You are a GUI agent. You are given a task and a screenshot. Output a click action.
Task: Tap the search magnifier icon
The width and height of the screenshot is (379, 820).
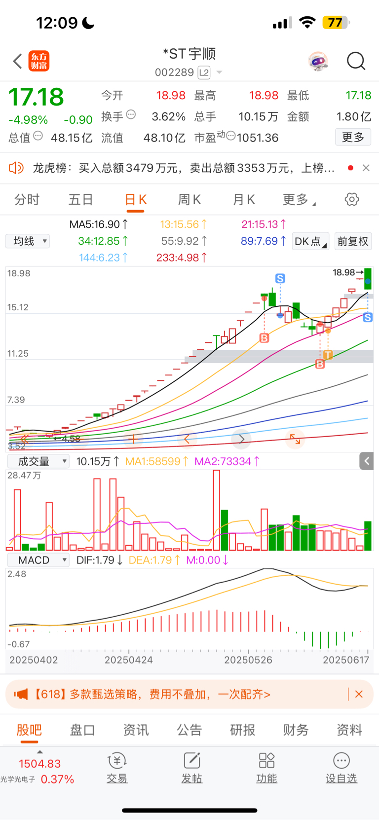click(x=356, y=61)
